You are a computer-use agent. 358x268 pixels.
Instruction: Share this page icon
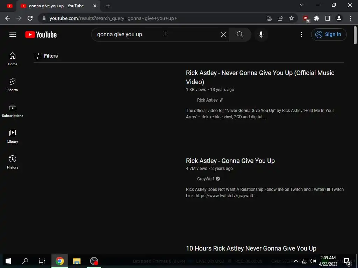(x=280, y=18)
